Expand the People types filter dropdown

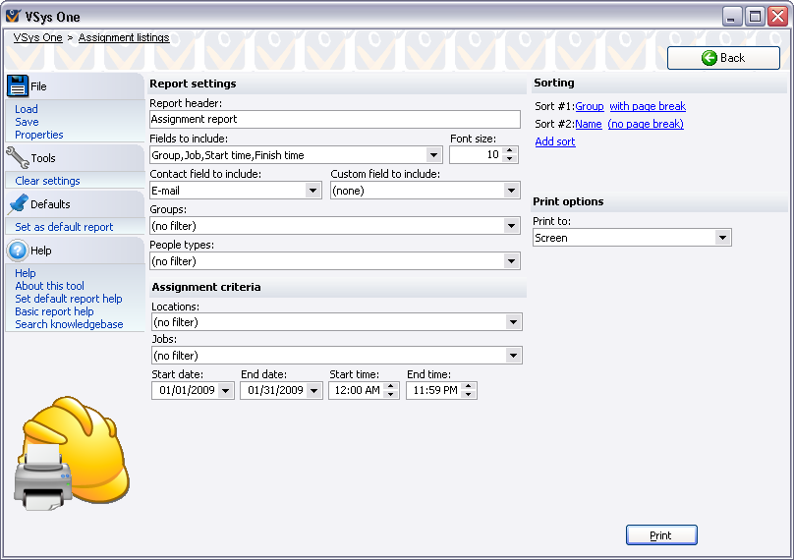point(511,261)
